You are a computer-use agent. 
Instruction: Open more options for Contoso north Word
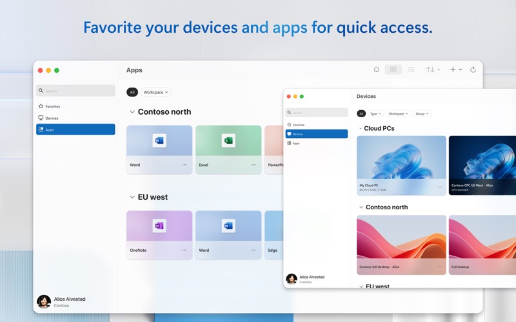(184, 165)
